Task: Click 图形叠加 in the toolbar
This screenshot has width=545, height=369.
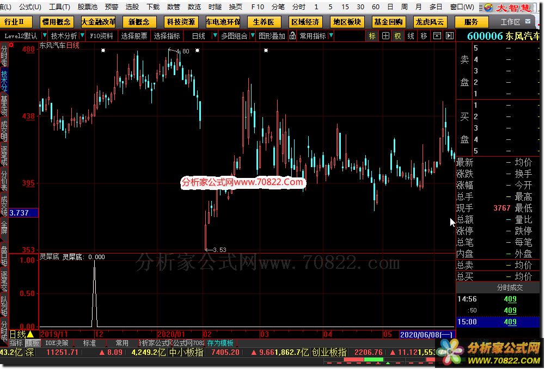Action: coord(272,36)
